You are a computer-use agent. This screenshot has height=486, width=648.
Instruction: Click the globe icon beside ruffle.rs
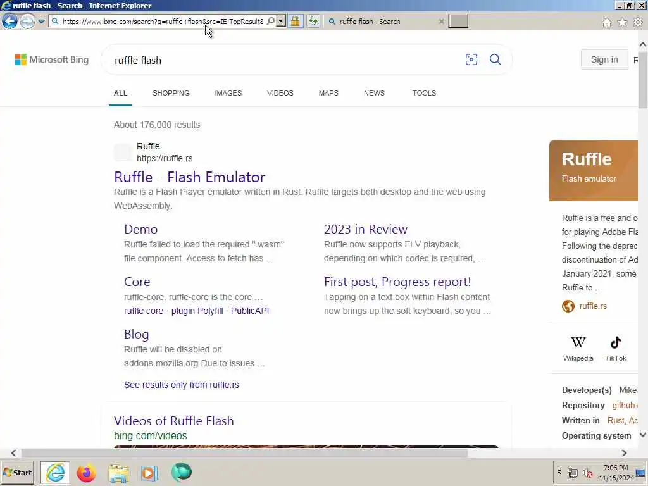(568, 306)
